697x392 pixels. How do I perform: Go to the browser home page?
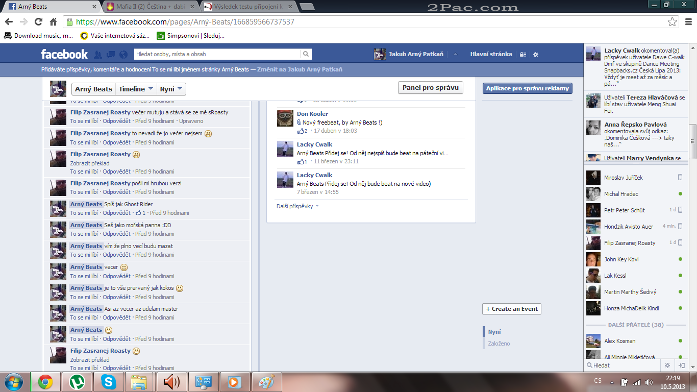[53, 22]
